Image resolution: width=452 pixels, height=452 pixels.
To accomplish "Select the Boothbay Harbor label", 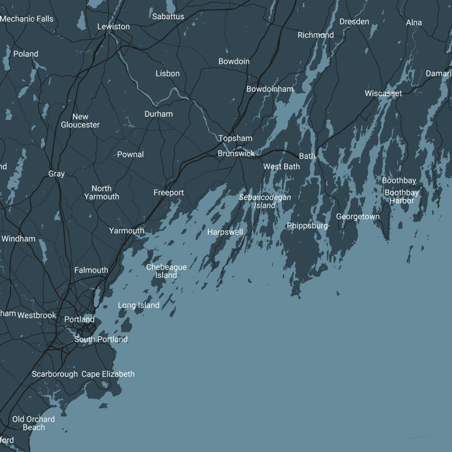I will coord(401,197).
